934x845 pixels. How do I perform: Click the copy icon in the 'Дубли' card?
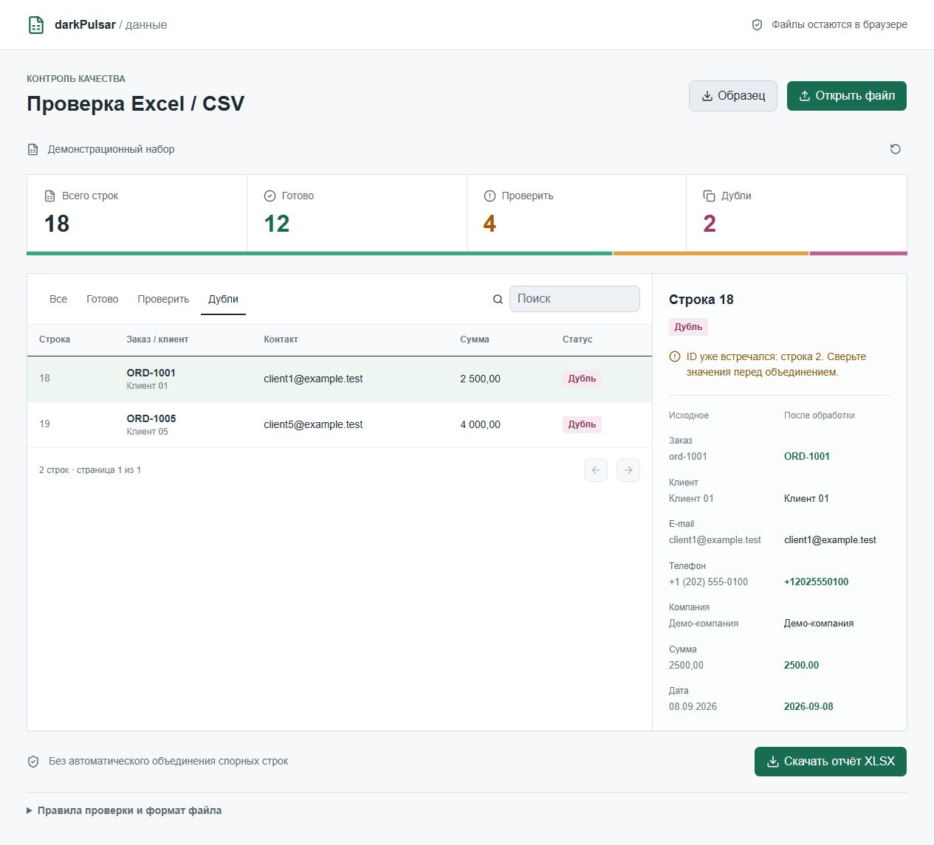[x=709, y=196]
